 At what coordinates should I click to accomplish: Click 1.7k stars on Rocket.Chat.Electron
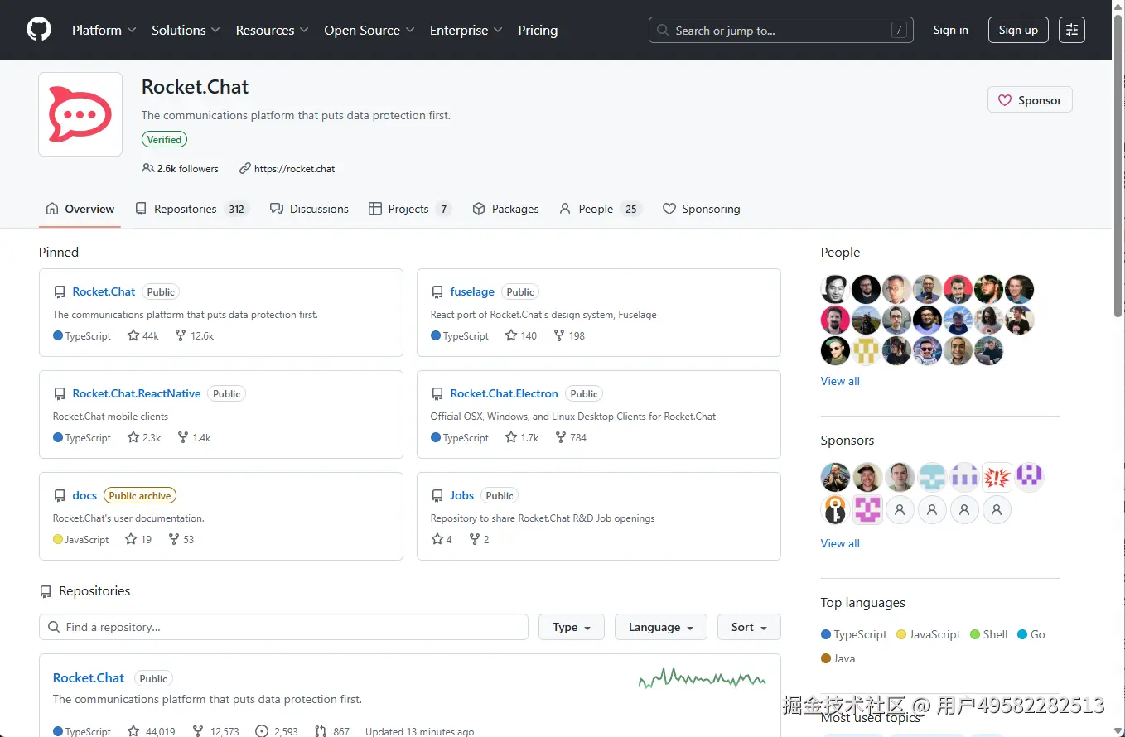(x=522, y=438)
